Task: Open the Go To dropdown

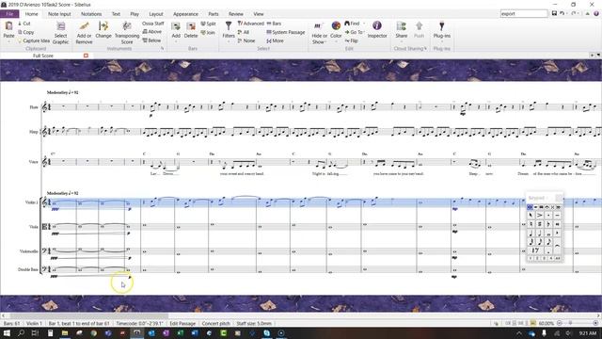Action: click(355, 32)
